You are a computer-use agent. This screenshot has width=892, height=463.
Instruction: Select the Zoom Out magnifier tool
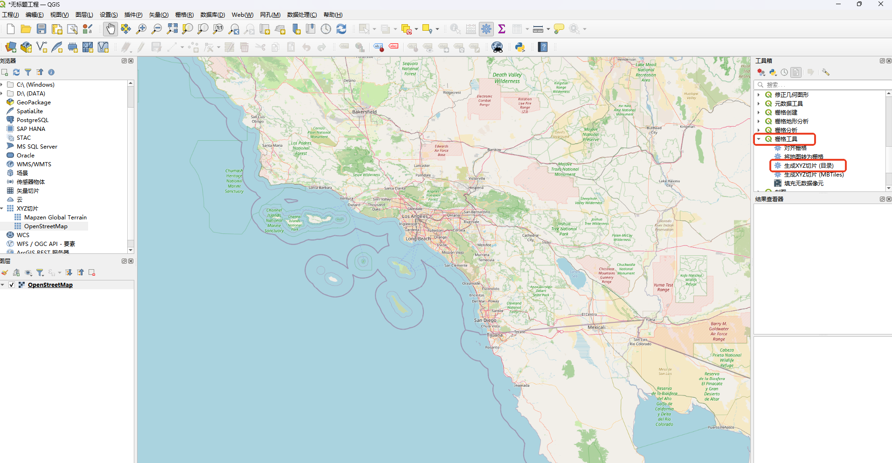tap(157, 29)
